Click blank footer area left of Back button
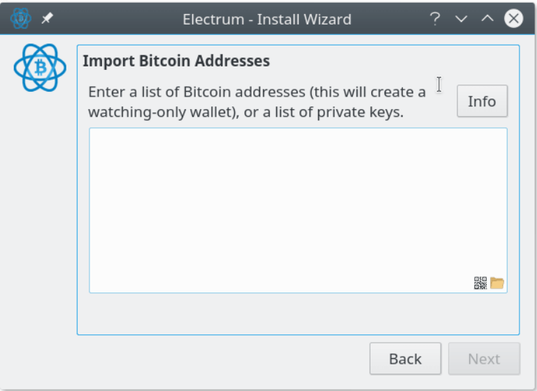This screenshot has height=391, width=537. [x=185, y=359]
